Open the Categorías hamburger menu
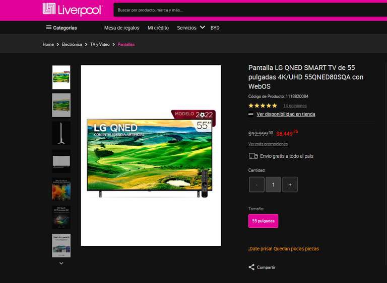The height and width of the screenshot is (283, 387). [61, 28]
